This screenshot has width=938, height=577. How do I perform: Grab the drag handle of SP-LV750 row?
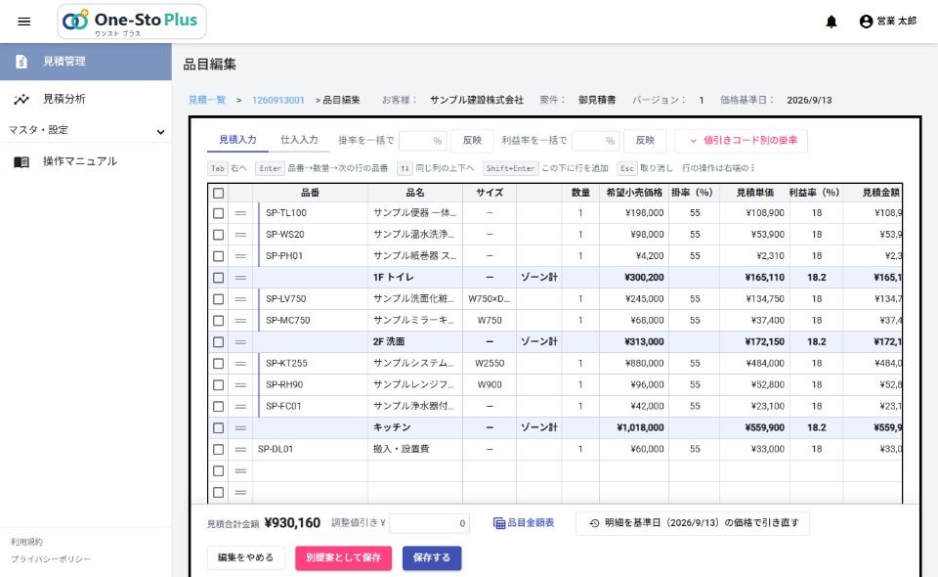[x=240, y=299]
